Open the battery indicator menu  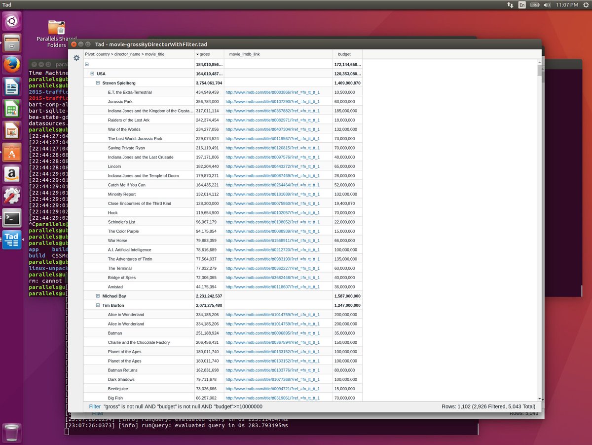point(535,4)
